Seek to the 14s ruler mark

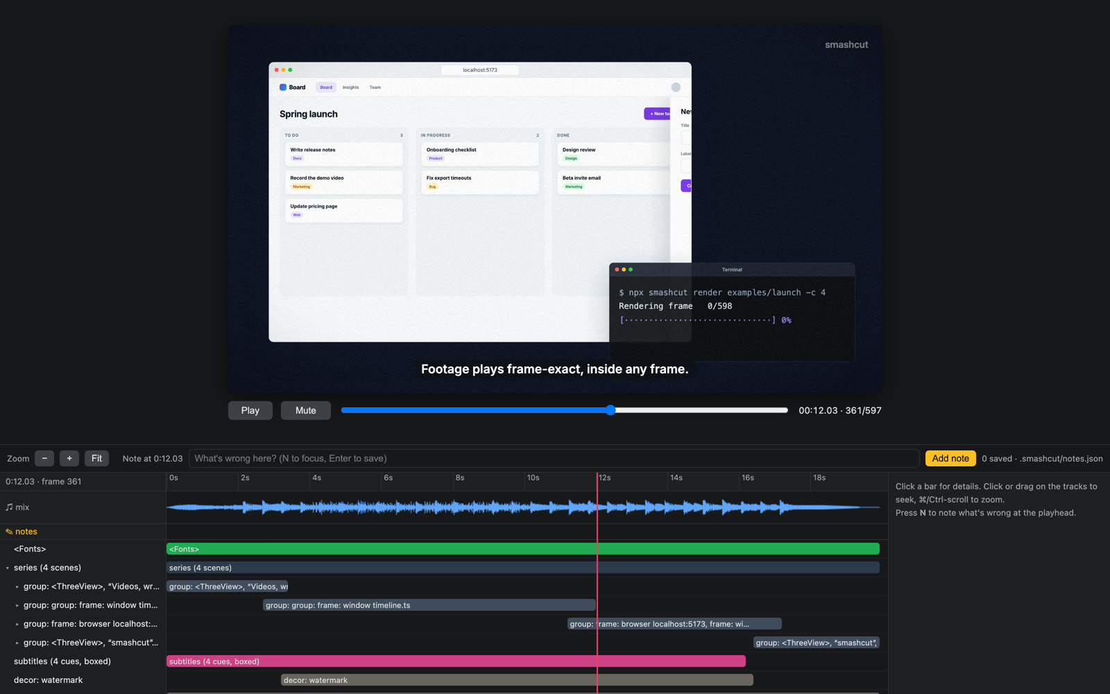point(676,477)
